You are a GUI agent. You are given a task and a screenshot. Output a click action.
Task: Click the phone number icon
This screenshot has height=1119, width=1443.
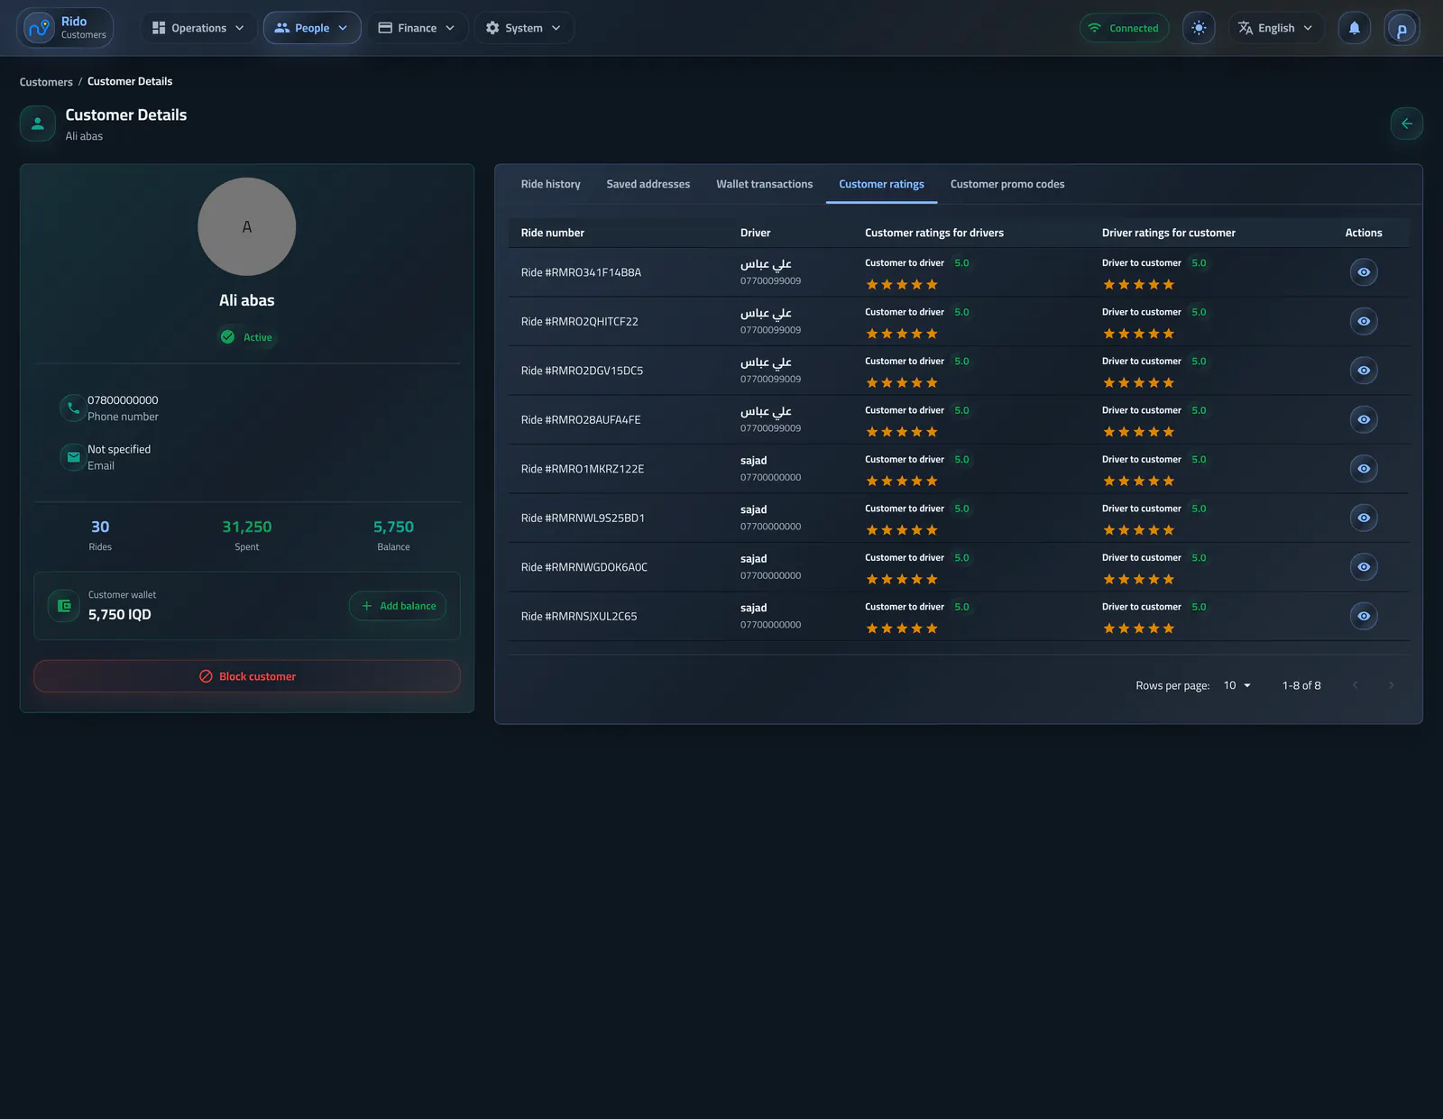tap(73, 408)
